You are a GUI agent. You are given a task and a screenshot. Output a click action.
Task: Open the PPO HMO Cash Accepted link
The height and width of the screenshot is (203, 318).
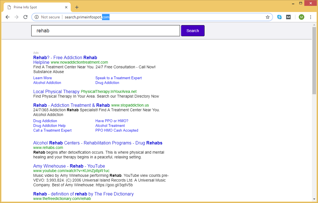tap(117, 130)
